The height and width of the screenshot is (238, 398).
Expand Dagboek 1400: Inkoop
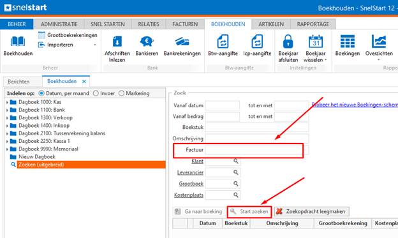pyautogui.click(x=7, y=126)
